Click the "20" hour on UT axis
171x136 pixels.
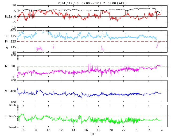pyautogui.click(x=111, y=130)
